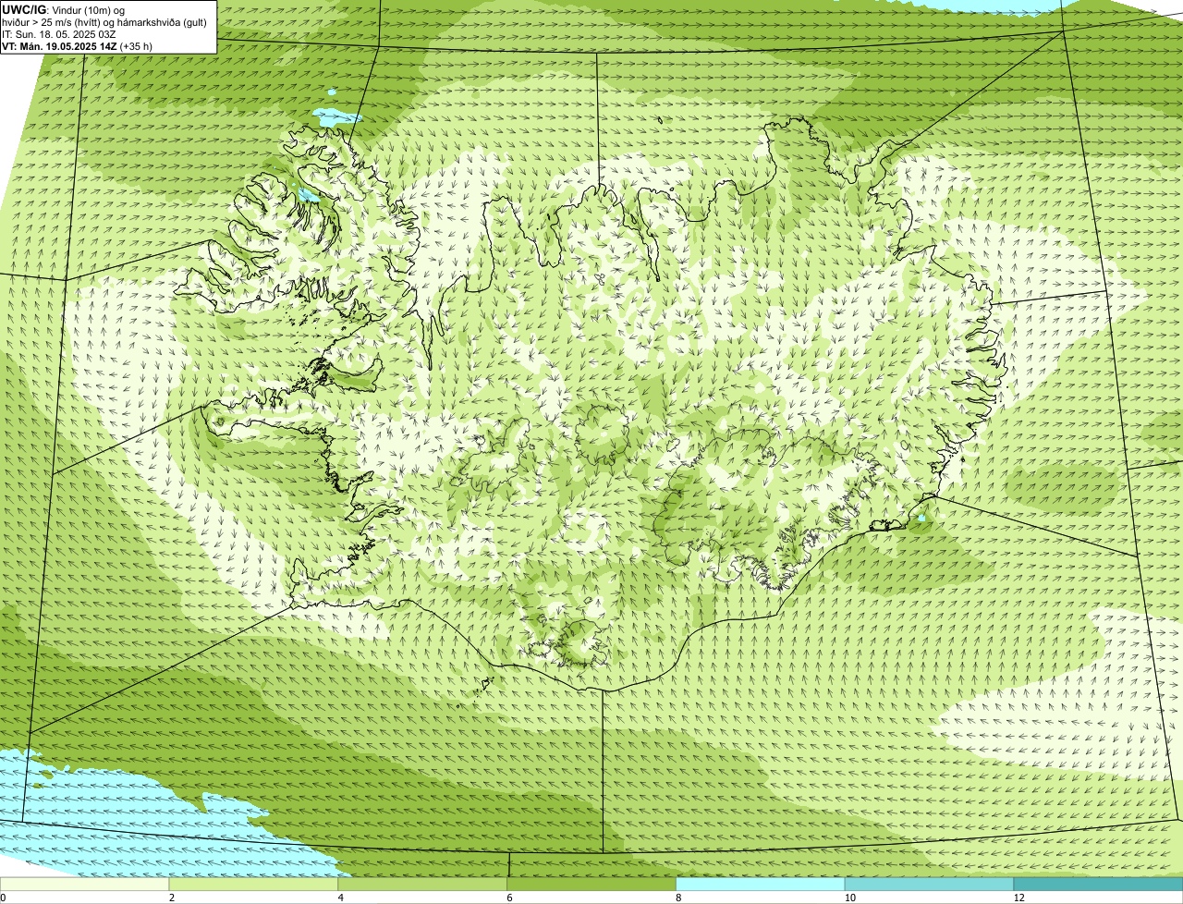Click the light cyan 8–10 m/s legend swatch
Image resolution: width=1183 pixels, height=904 pixels.
click(x=761, y=885)
